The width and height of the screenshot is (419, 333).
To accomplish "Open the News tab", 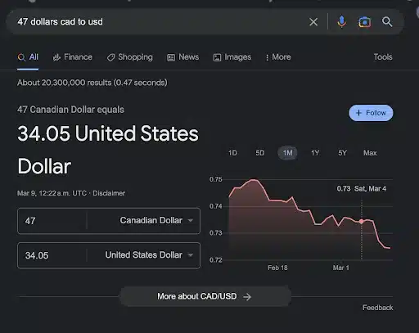I will click(182, 57).
